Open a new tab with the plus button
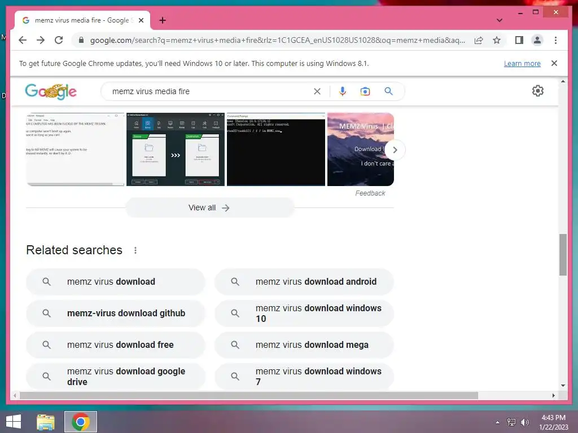Image resolution: width=578 pixels, height=433 pixels. pyautogui.click(x=163, y=20)
